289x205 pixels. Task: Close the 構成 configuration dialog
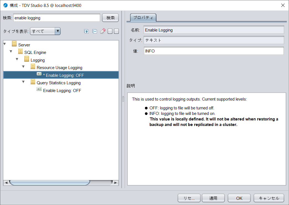click(x=283, y=5)
